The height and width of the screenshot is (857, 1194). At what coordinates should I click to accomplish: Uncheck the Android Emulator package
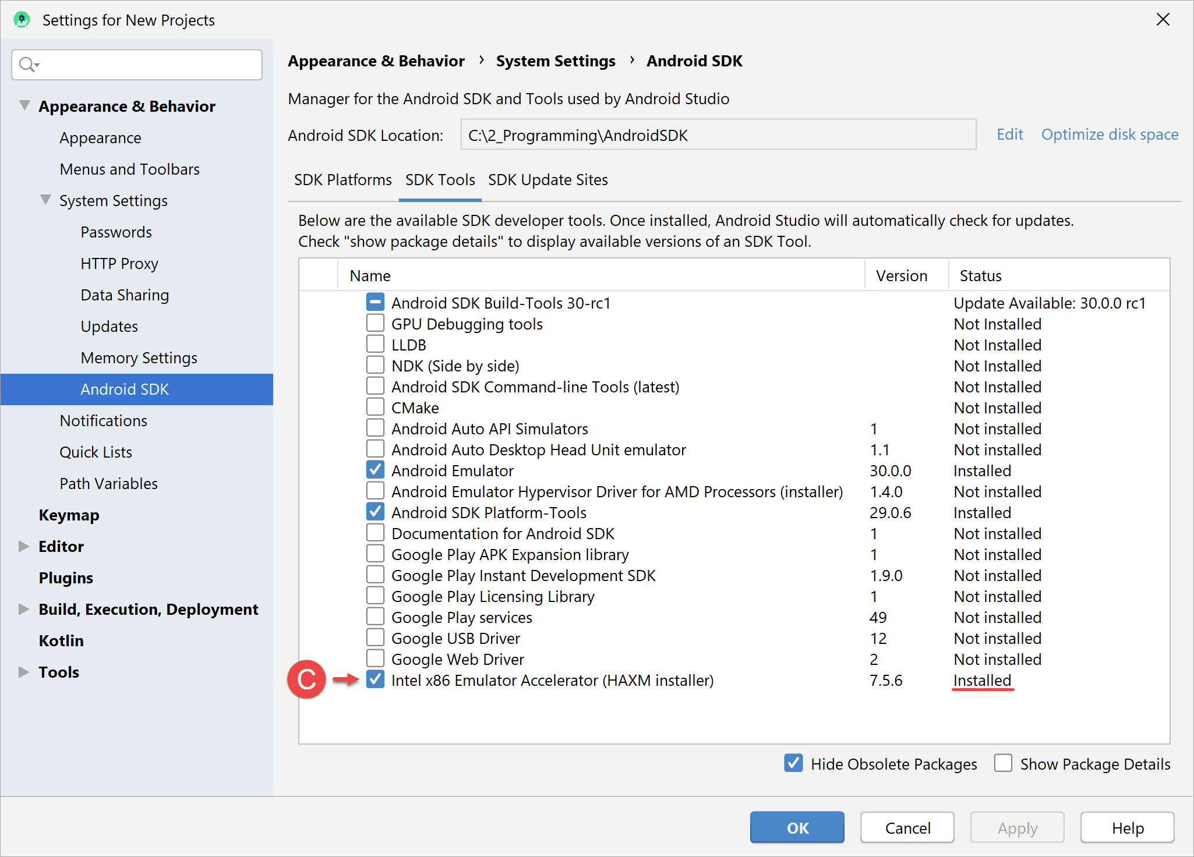click(x=376, y=470)
